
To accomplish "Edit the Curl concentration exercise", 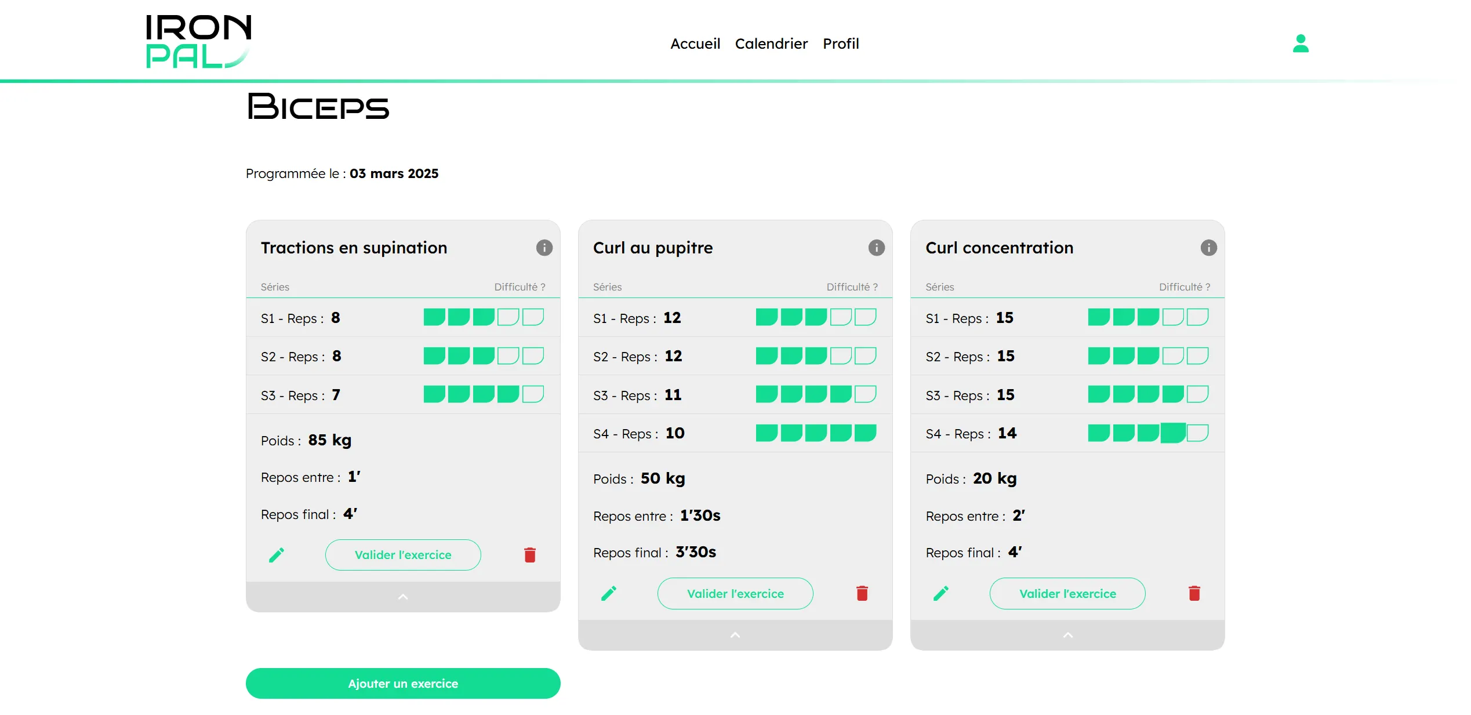I will coord(941,593).
